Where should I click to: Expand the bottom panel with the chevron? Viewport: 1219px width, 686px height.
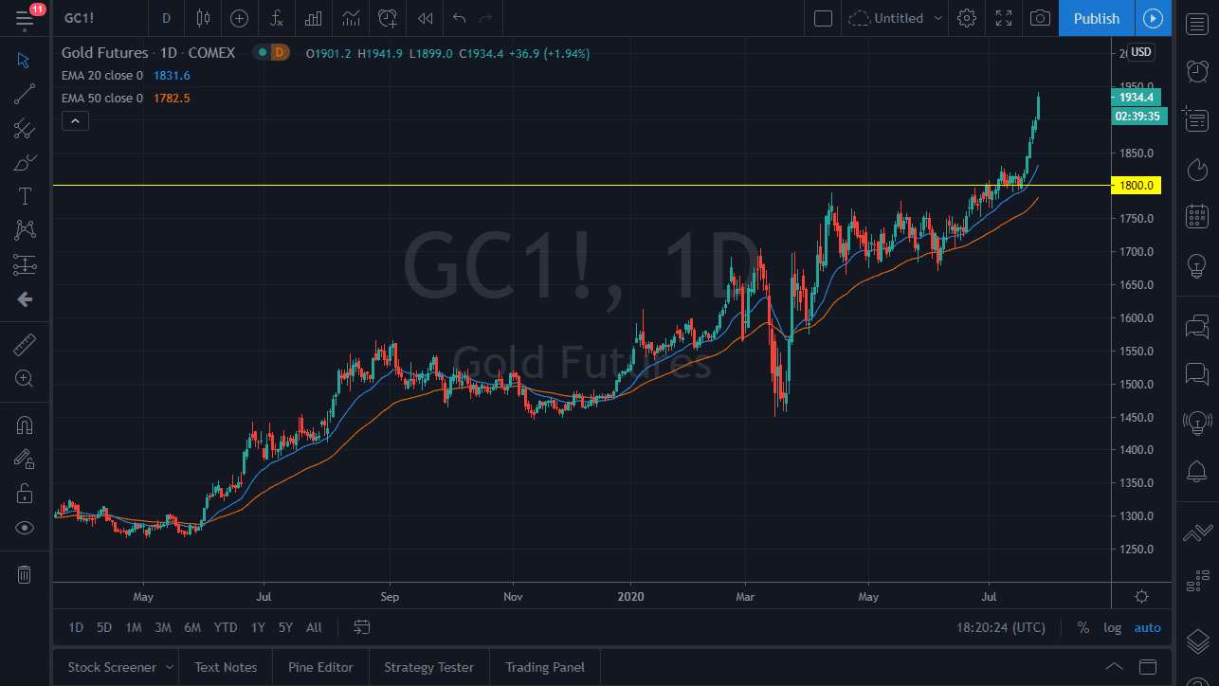point(1115,666)
